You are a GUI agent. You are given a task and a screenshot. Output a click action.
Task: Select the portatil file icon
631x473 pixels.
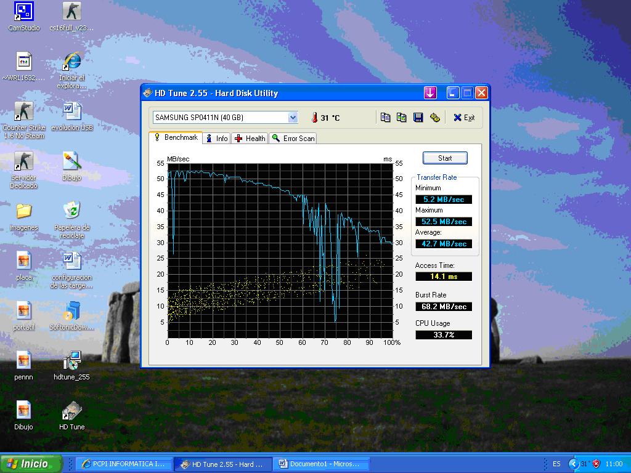pyautogui.click(x=24, y=316)
